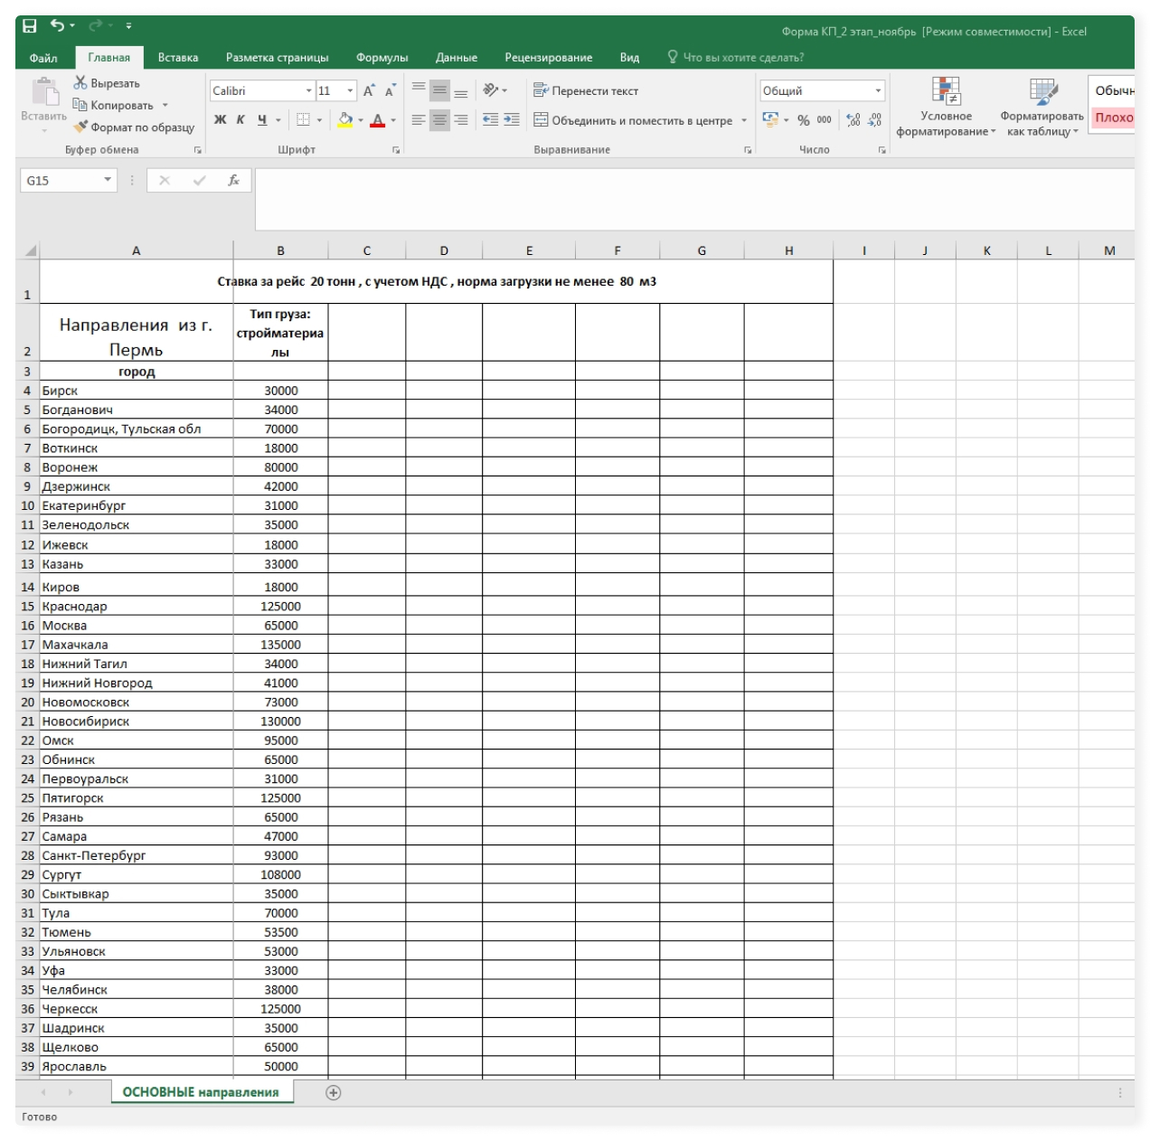Click the percent style icon

pos(803,120)
